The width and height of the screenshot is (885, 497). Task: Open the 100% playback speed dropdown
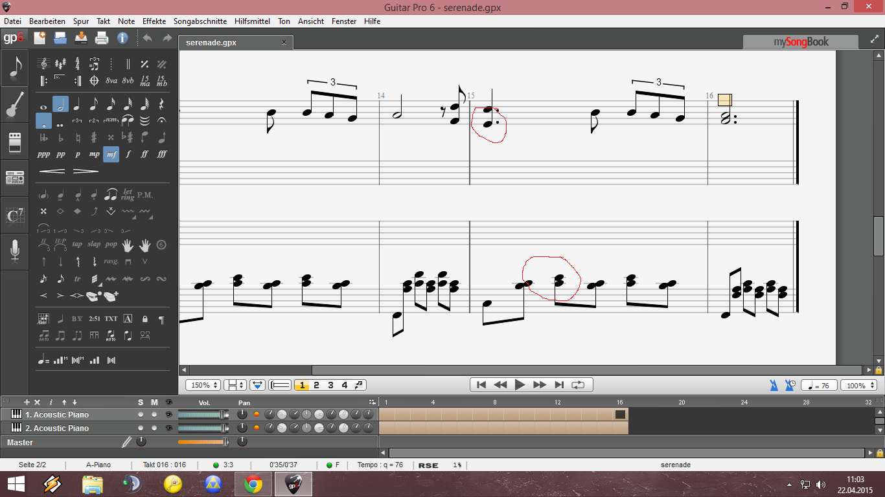[x=858, y=385]
